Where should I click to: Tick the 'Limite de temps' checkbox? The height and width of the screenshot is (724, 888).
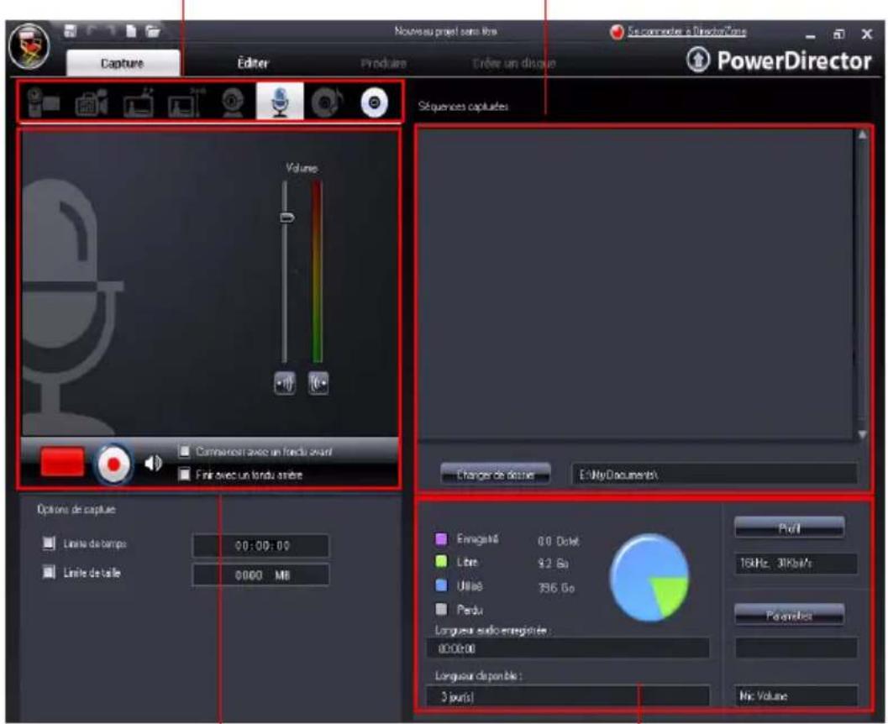point(50,543)
